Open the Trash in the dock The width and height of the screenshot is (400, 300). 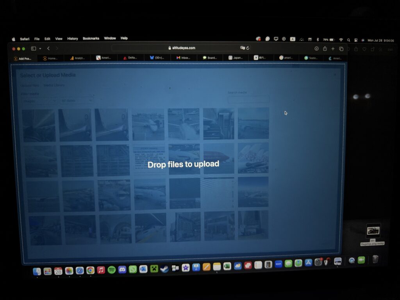tap(375, 259)
